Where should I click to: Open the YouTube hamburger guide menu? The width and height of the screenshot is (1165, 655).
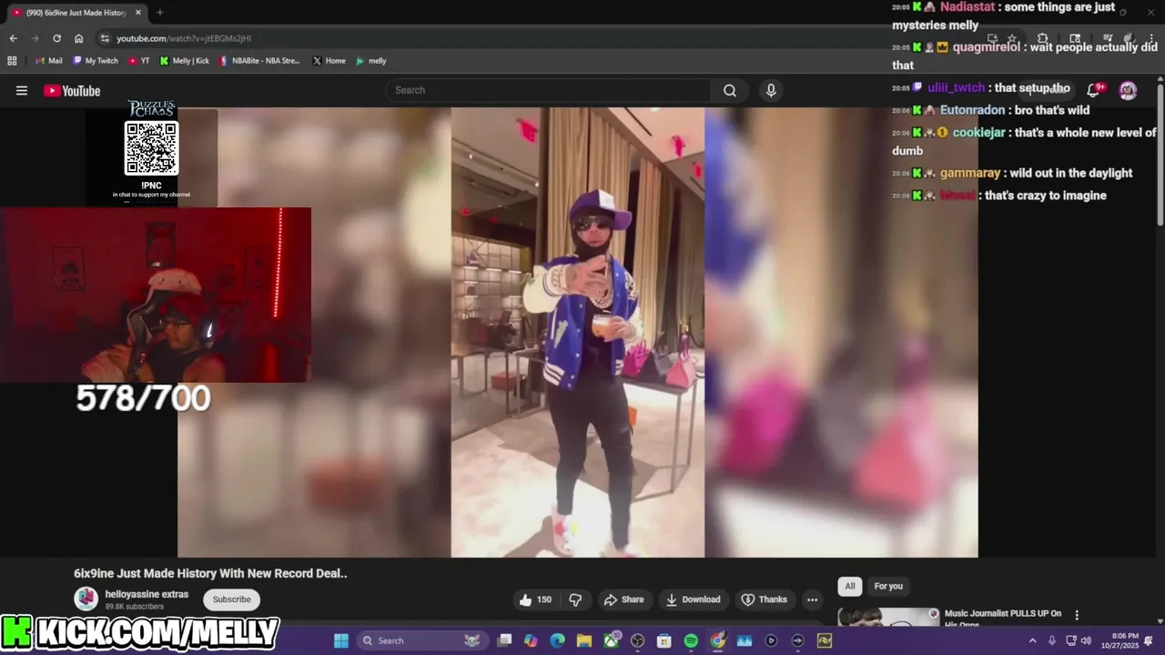[x=22, y=90]
